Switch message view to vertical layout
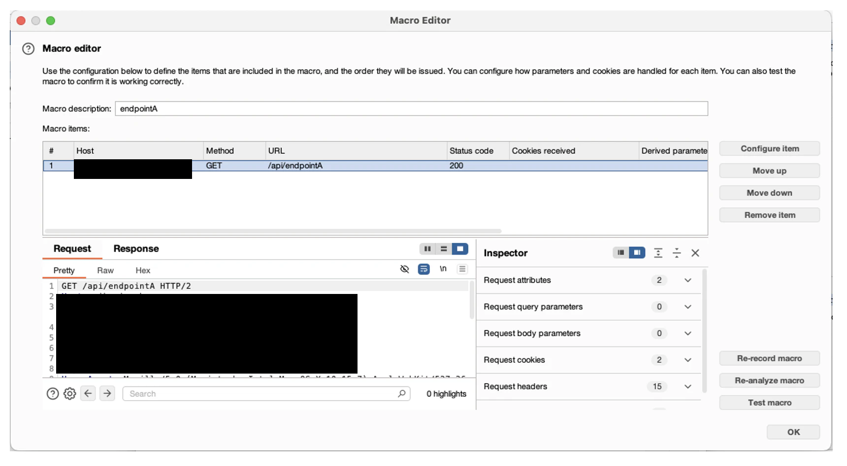This screenshot has width=847, height=466. tap(444, 249)
